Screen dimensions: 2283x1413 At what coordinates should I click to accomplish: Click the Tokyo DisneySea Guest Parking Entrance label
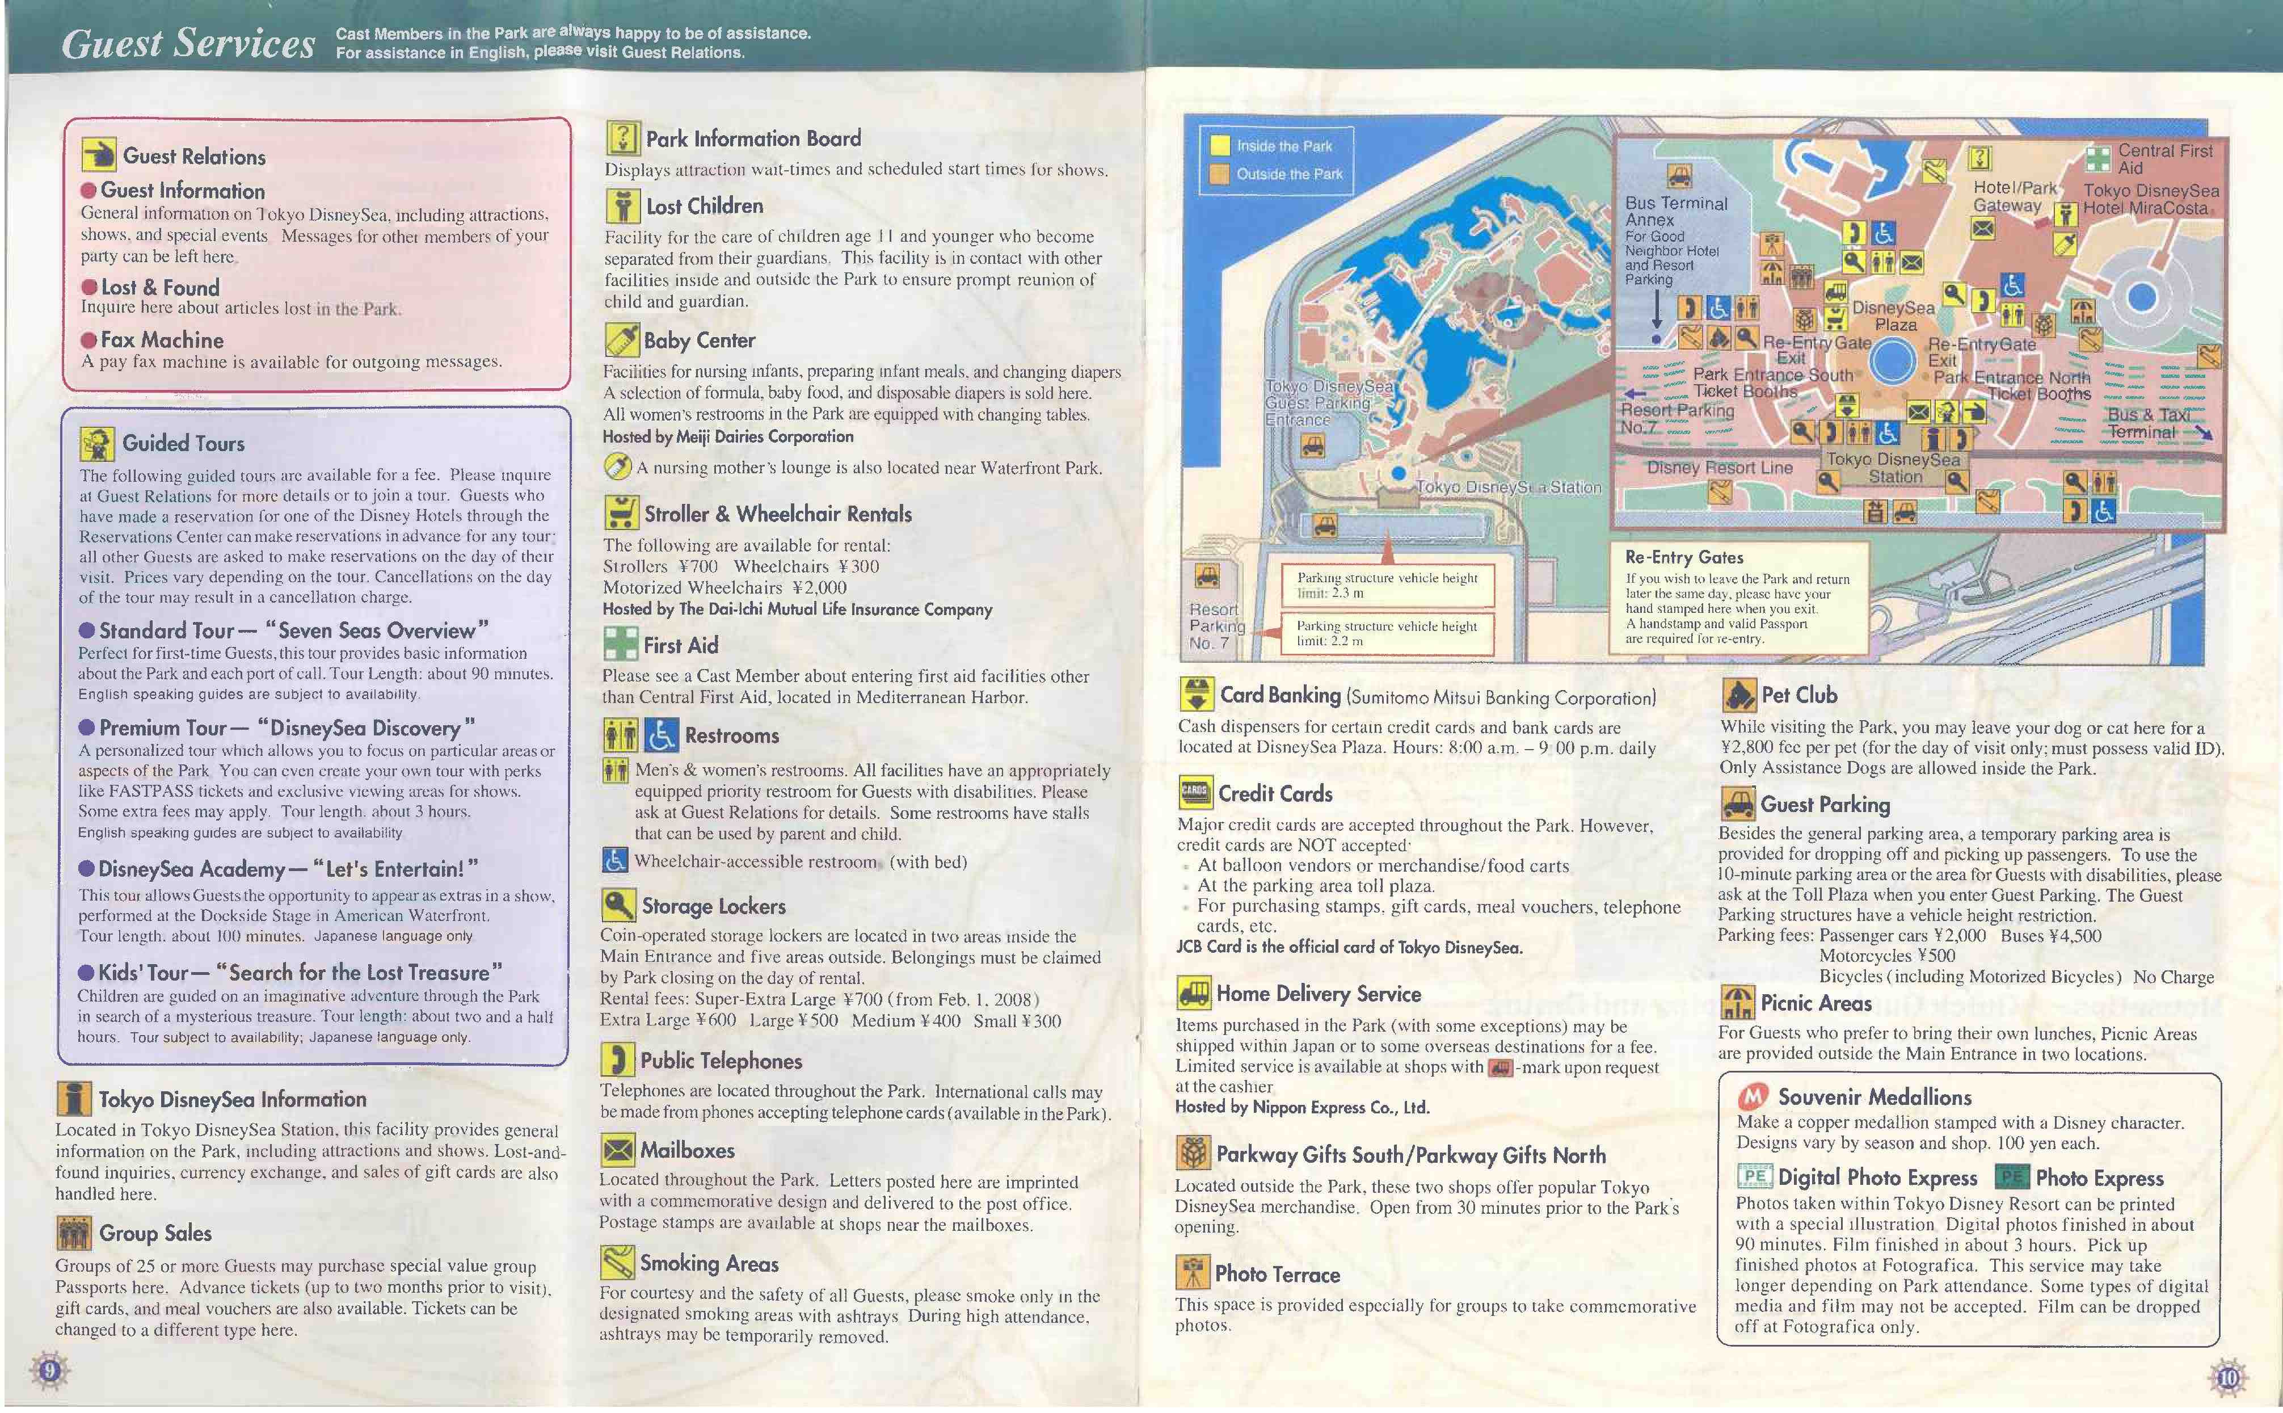coord(1328,403)
